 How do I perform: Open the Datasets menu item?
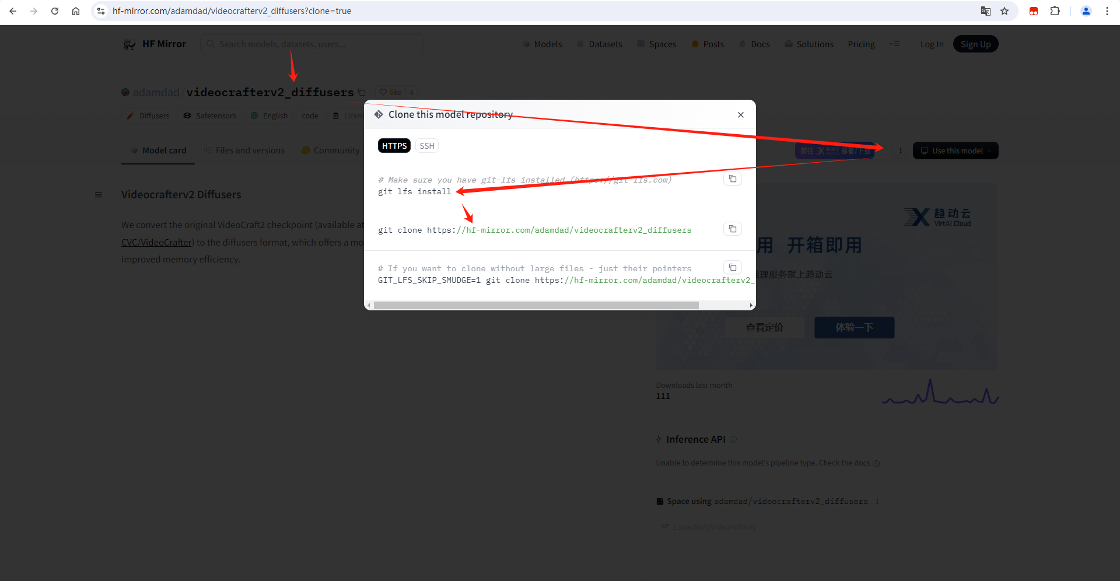pos(600,44)
